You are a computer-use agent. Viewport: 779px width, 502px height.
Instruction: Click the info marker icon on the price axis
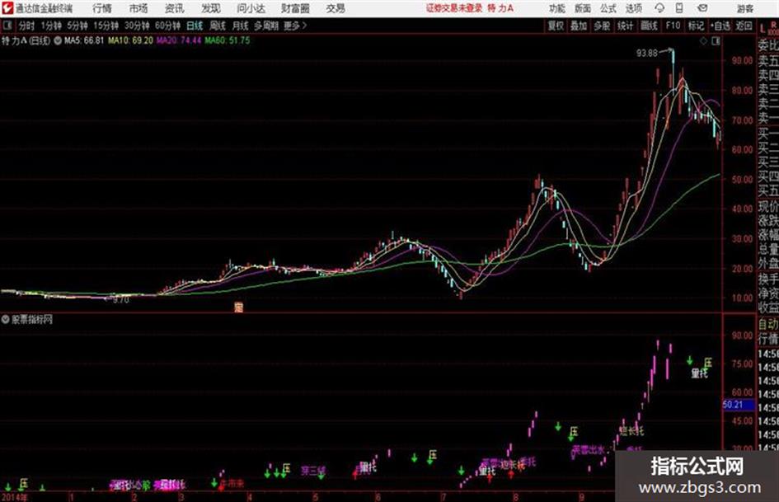[x=238, y=307]
